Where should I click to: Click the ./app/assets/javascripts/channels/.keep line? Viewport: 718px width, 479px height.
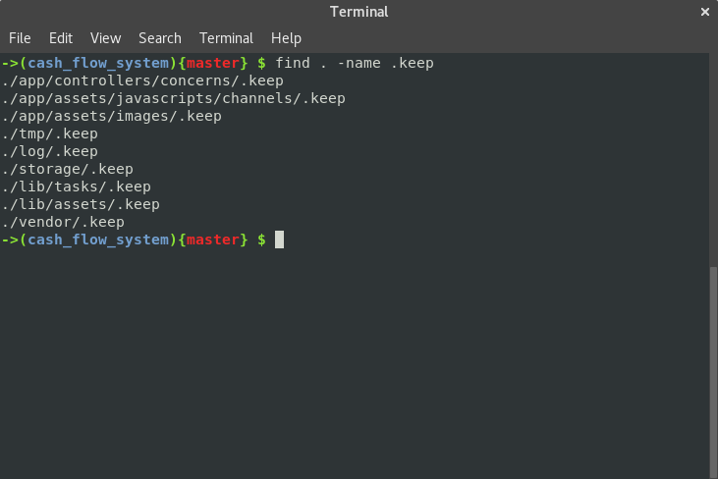(173, 98)
